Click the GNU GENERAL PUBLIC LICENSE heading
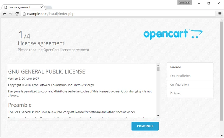The width and height of the screenshot is (224, 138). tap(46, 72)
